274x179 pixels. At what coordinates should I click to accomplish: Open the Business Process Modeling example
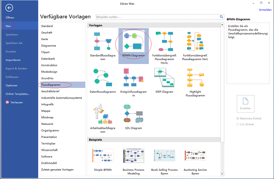pyautogui.click(x=133, y=155)
